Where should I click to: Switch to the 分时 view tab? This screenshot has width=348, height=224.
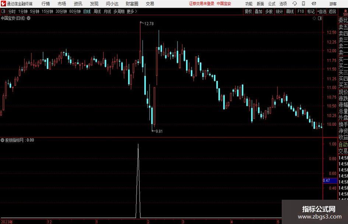coord(12,11)
